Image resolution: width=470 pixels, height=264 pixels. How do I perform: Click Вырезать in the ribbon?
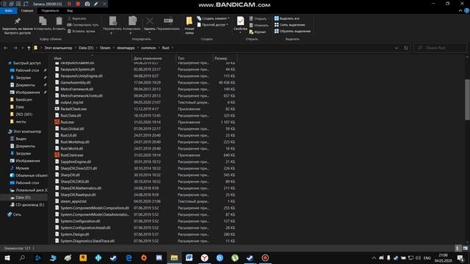click(76, 18)
